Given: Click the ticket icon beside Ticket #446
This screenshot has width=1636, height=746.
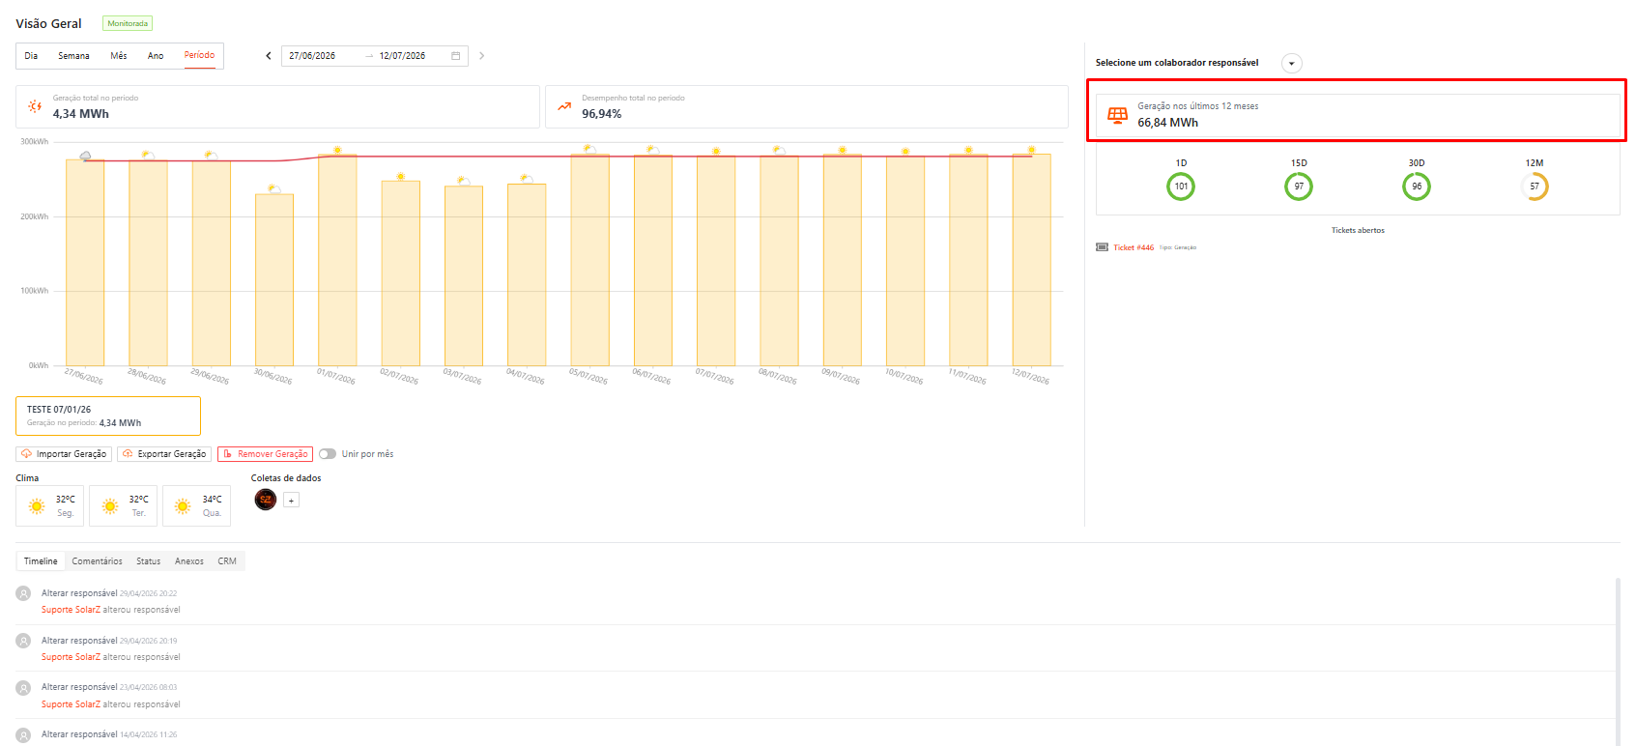Looking at the screenshot, I should pyautogui.click(x=1102, y=247).
